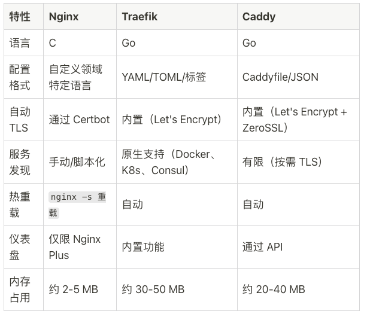Click the '约 20-40 MB' cell

coord(274,289)
